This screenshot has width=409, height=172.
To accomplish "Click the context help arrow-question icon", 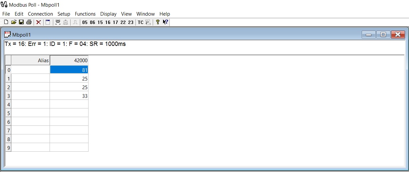I will 165,22.
